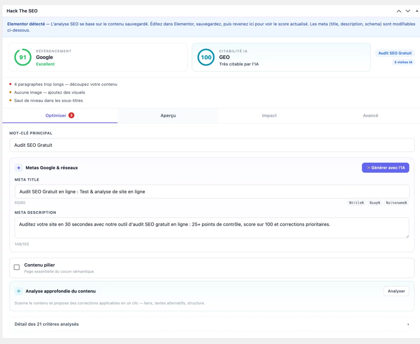Click the move-up arrow in Hack The SEO header
The width and height of the screenshot is (420, 344).
(x=399, y=11)
